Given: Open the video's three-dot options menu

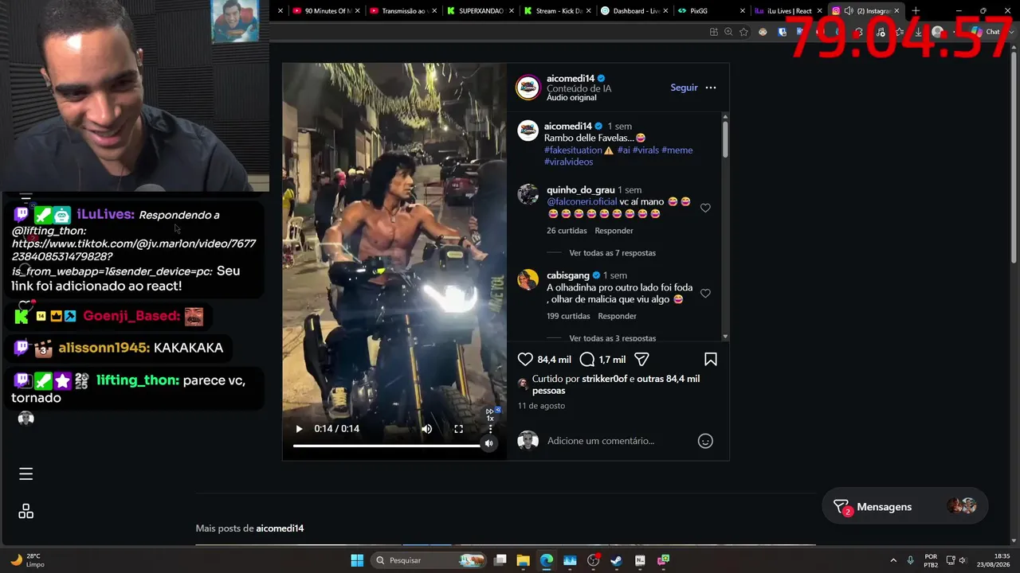Looking at the screenshot, I should coord(490,429).
